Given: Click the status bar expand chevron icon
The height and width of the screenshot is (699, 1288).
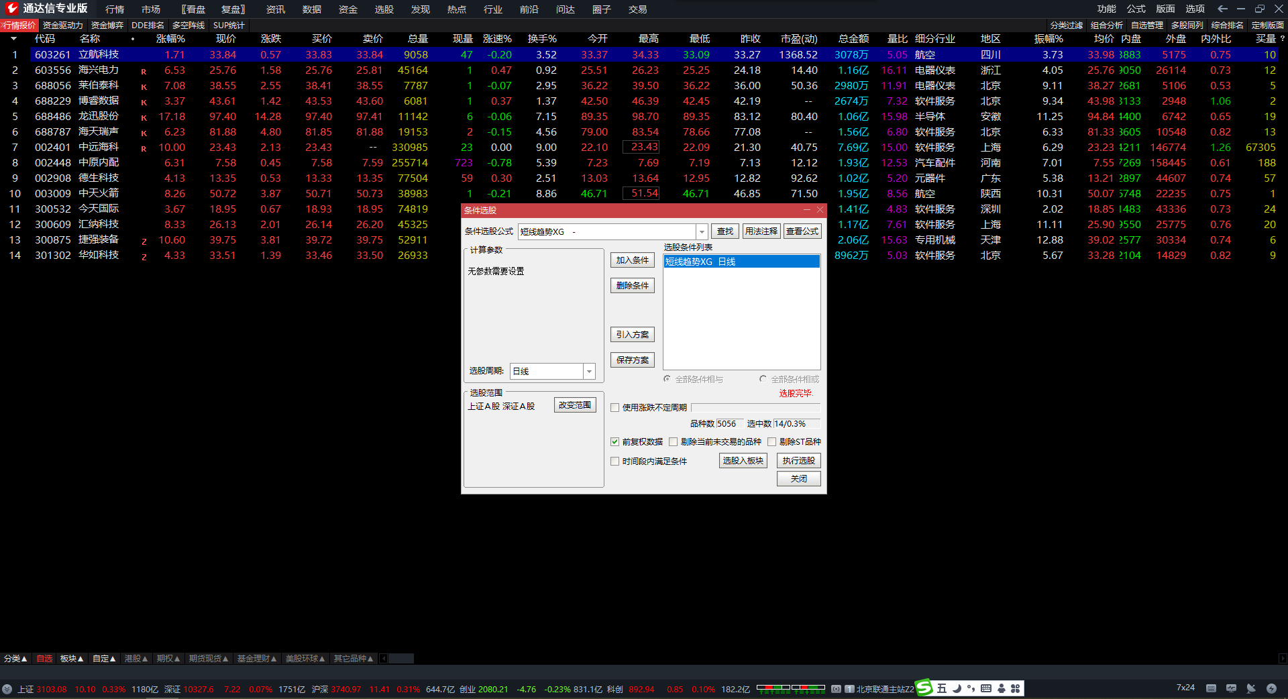Looking at the screenshot, I should click(x=7, y=689).
